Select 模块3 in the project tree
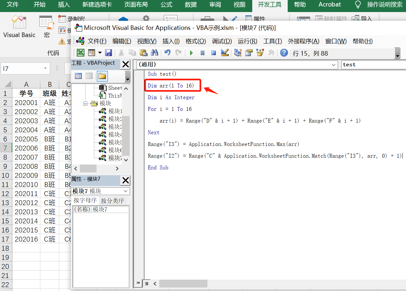This screenshot has width=406, height=291. click(x=111, y=127)
